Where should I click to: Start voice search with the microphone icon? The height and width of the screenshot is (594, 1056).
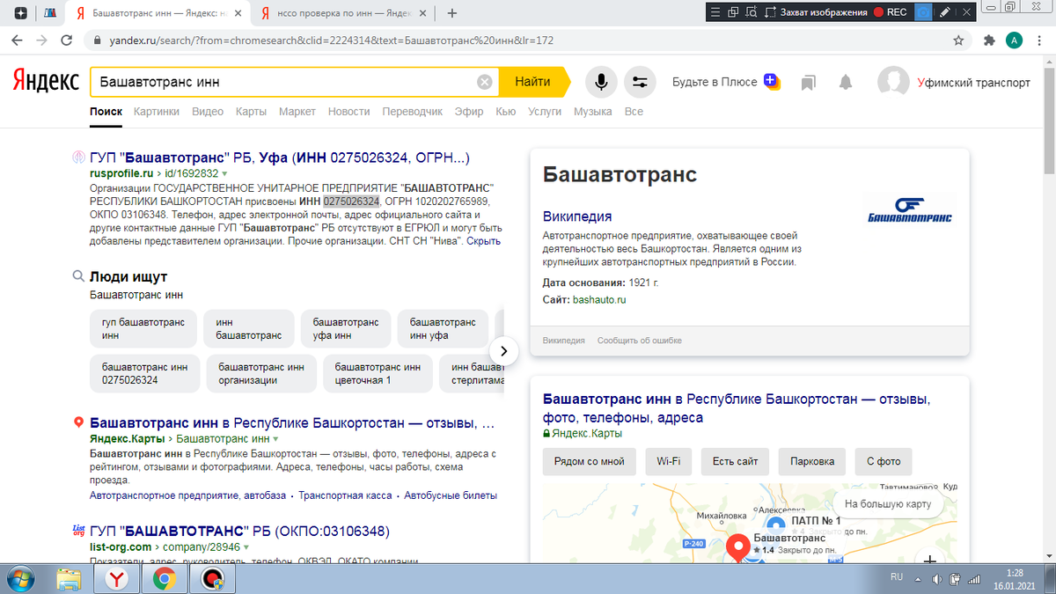pyautogui.click(x=601, y=82)
